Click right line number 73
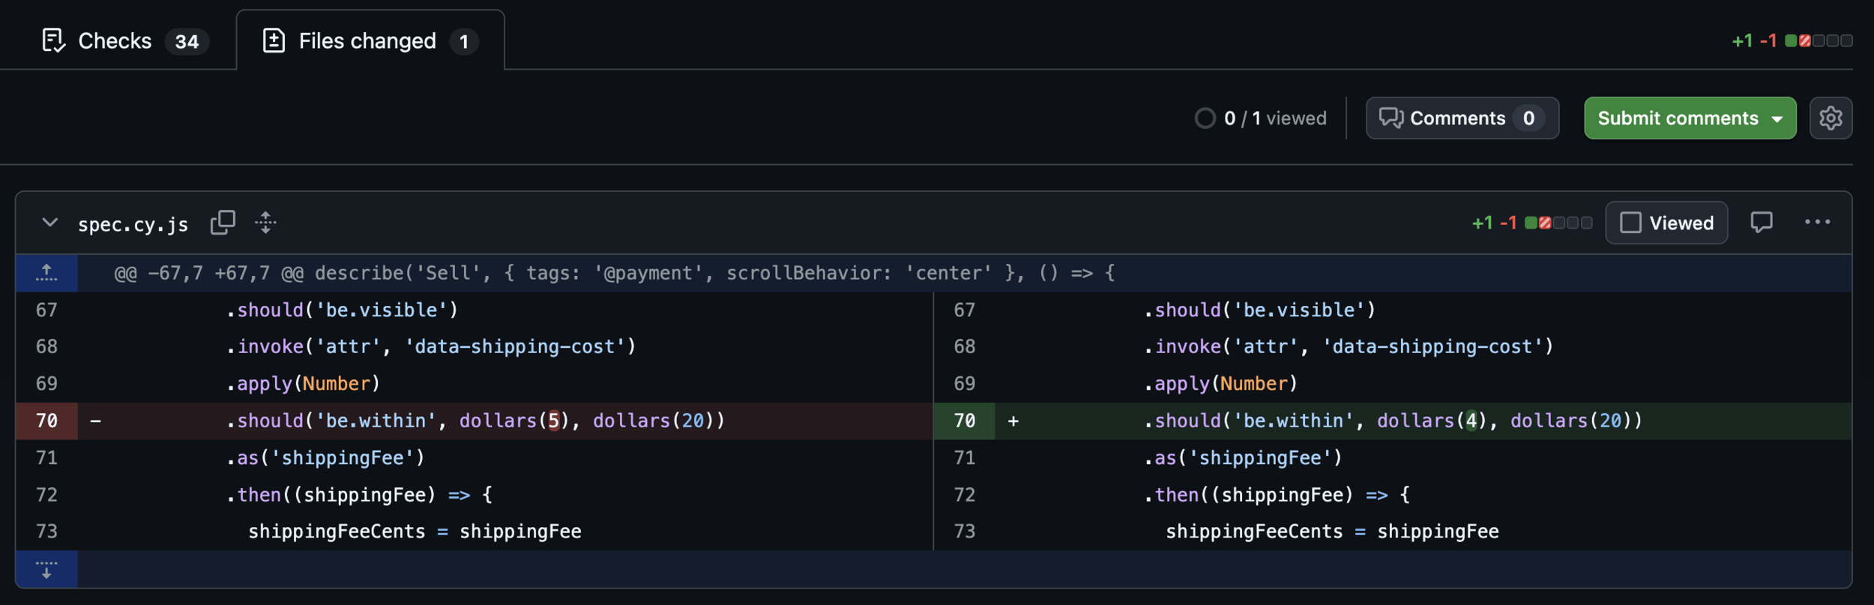This screenshot has height=605, width=1874. [x=964, y=532]
